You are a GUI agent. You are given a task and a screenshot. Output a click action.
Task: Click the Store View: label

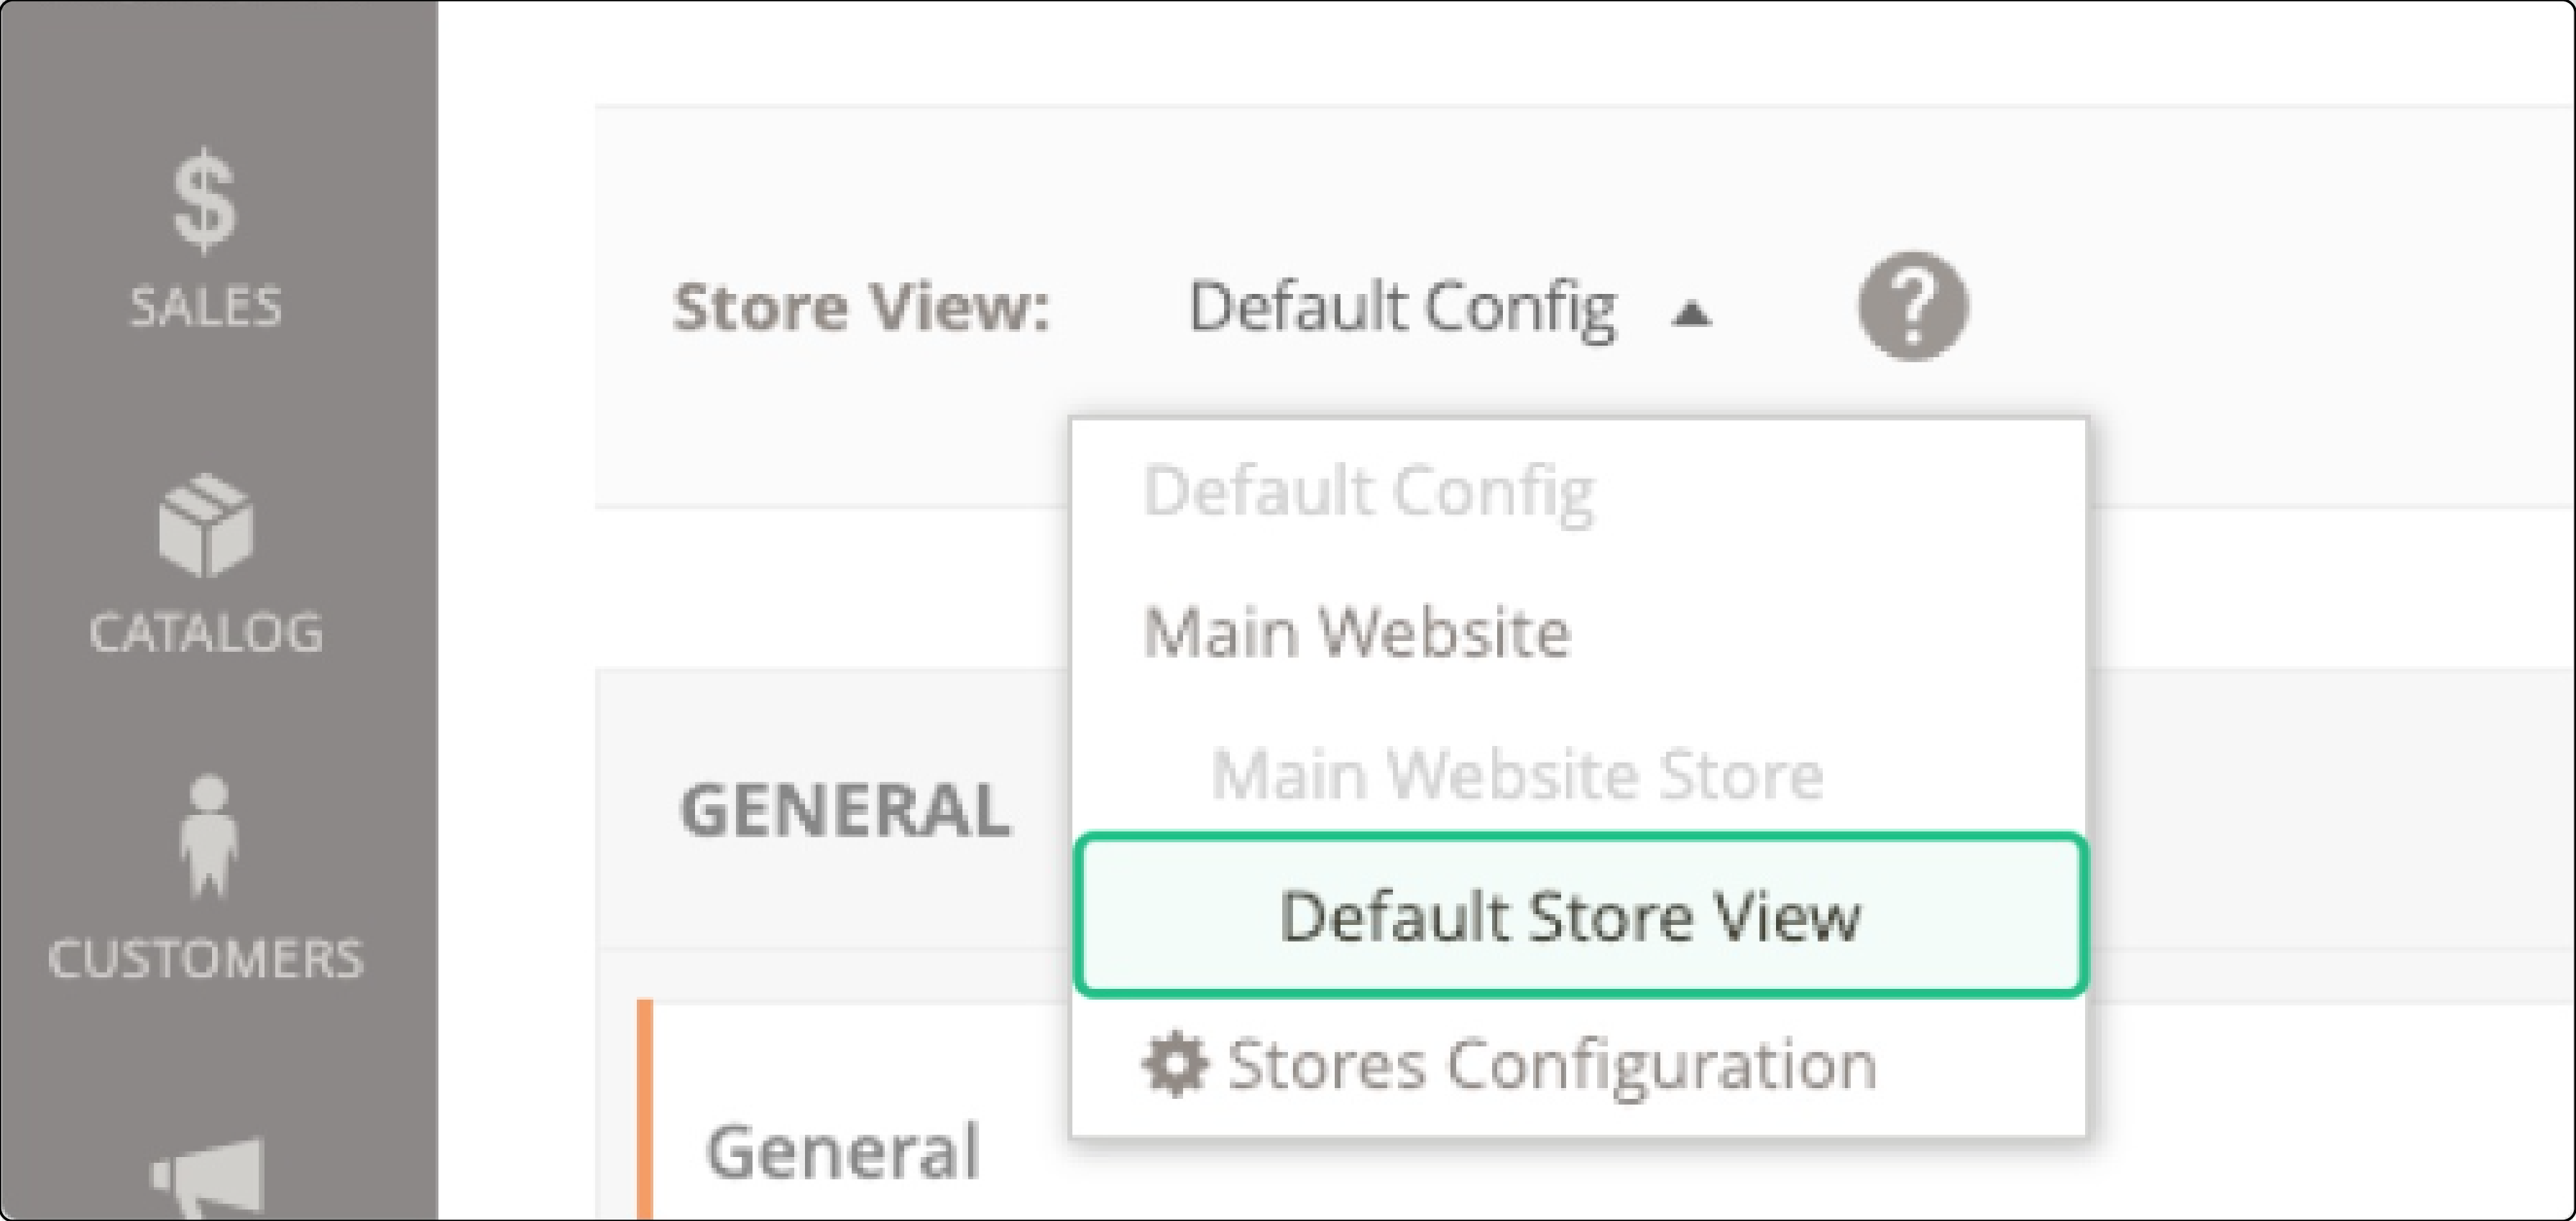(861, 306)
